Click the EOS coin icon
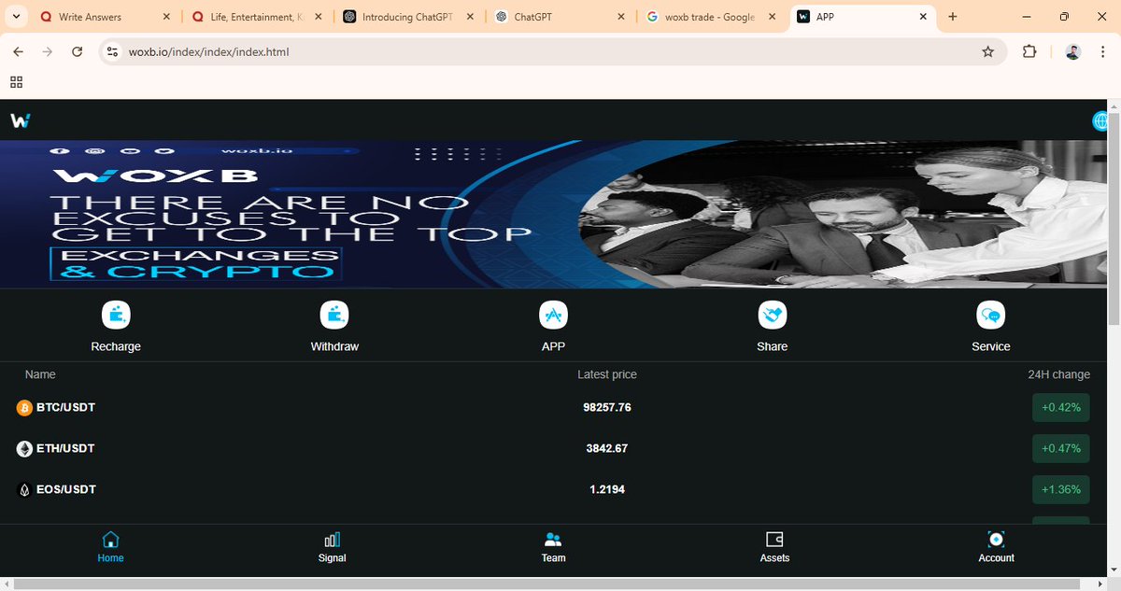The width and height of the screenshot is (1121, 591). [x=24, y=490]
